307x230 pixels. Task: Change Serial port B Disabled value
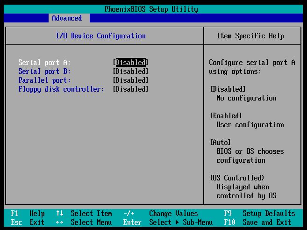(130, 72)
